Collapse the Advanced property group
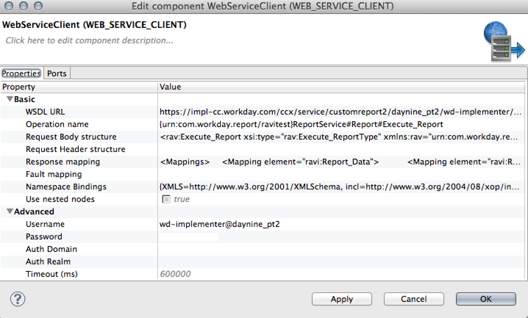Screen dimensions: 528x318 click(x=10, y=212)
